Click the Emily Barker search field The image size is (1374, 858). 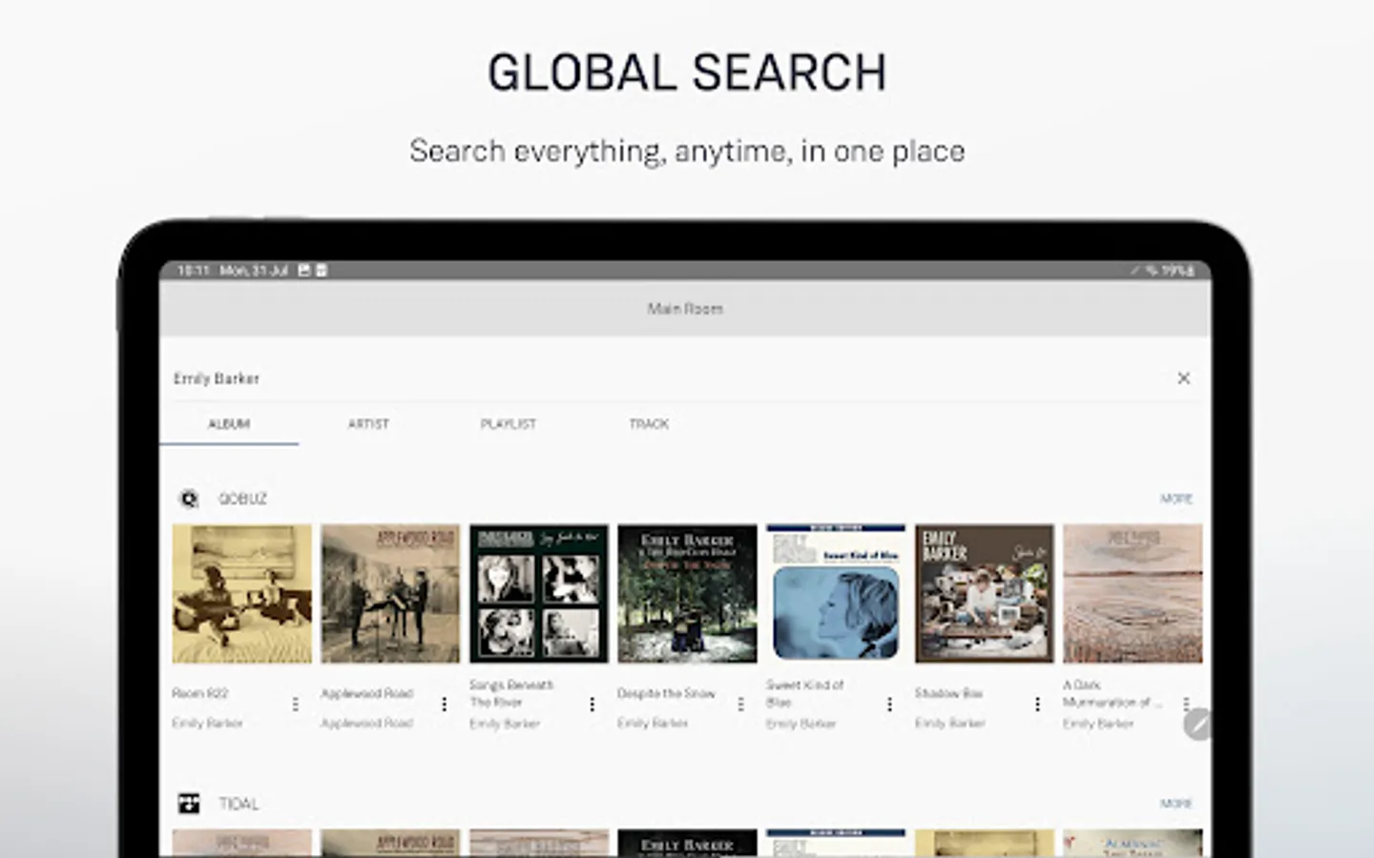(x=668, y=378)
